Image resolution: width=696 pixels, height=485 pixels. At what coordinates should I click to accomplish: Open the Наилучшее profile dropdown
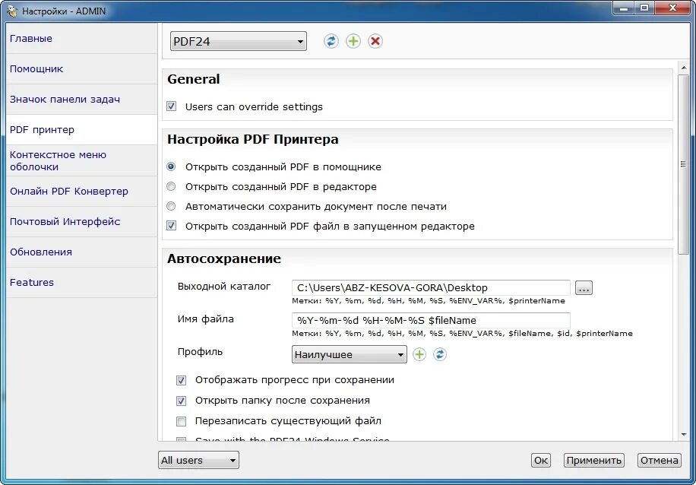click(x=350, y=354)
